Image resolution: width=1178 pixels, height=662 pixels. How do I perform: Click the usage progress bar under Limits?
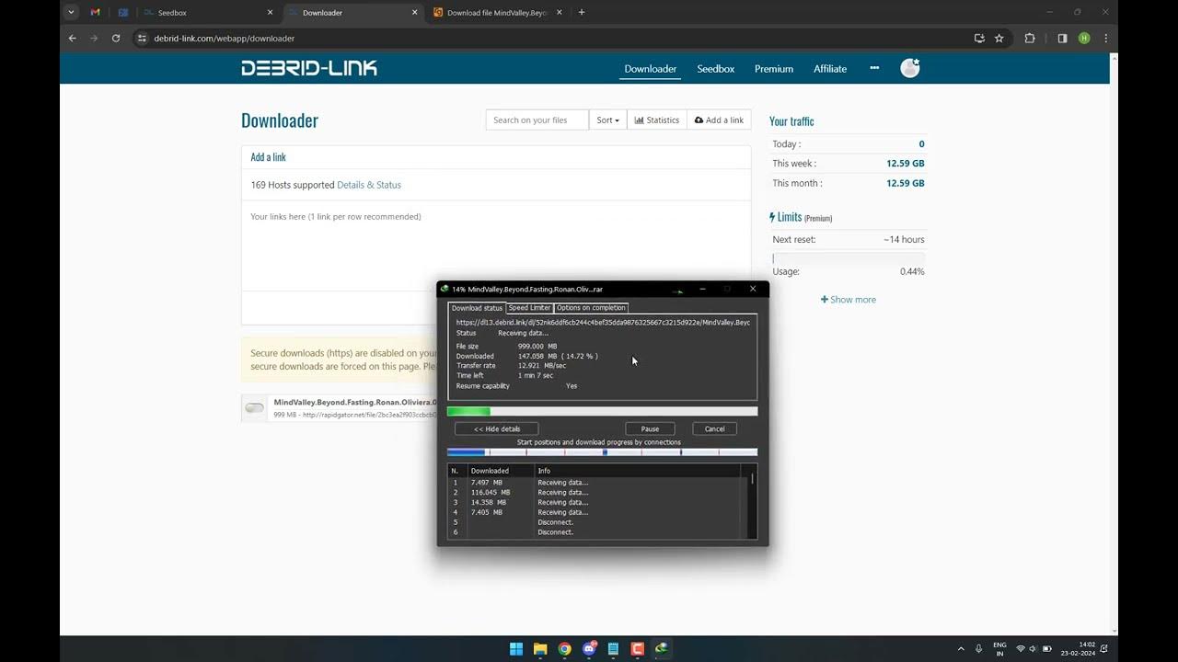[849, 258]
